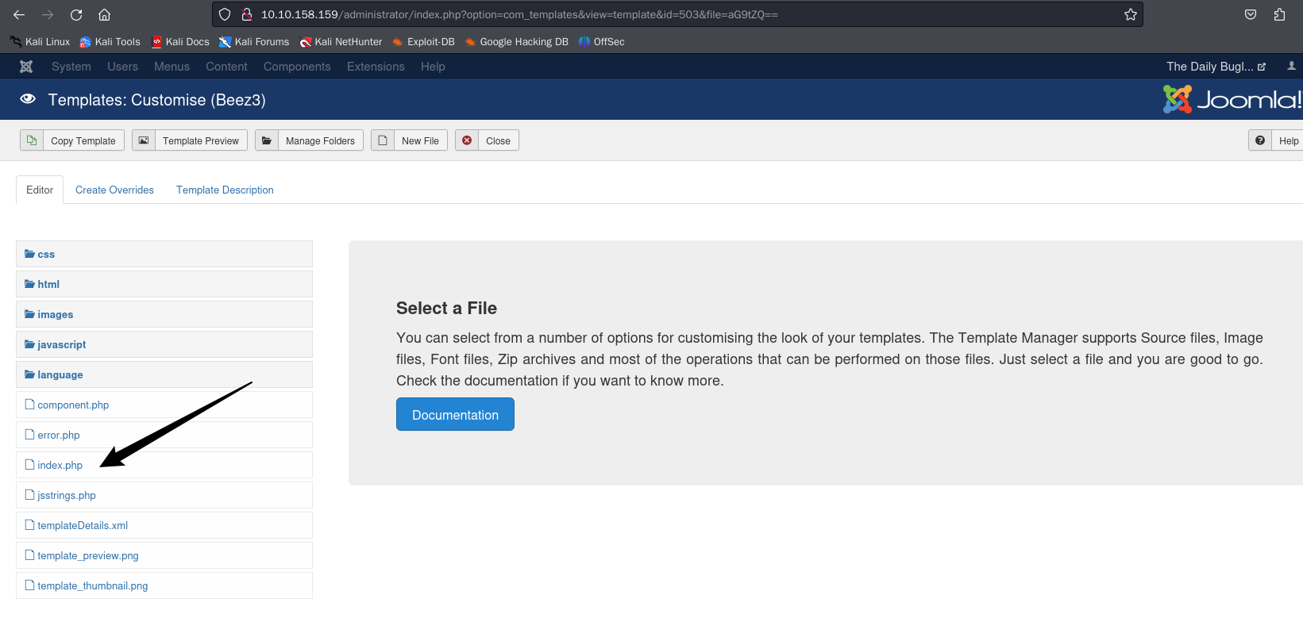This screenshot has width=1303, height=637.
Task: Click the blue Documentation button
Action: [455, 414]
